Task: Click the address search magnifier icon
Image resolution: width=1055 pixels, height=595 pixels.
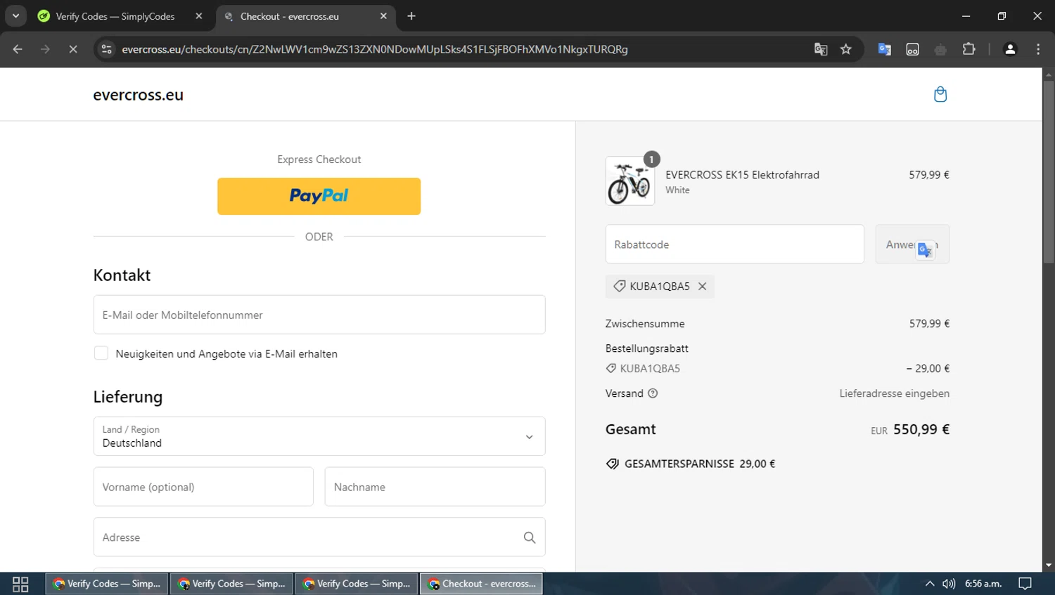Action: (x=530, y=537)
